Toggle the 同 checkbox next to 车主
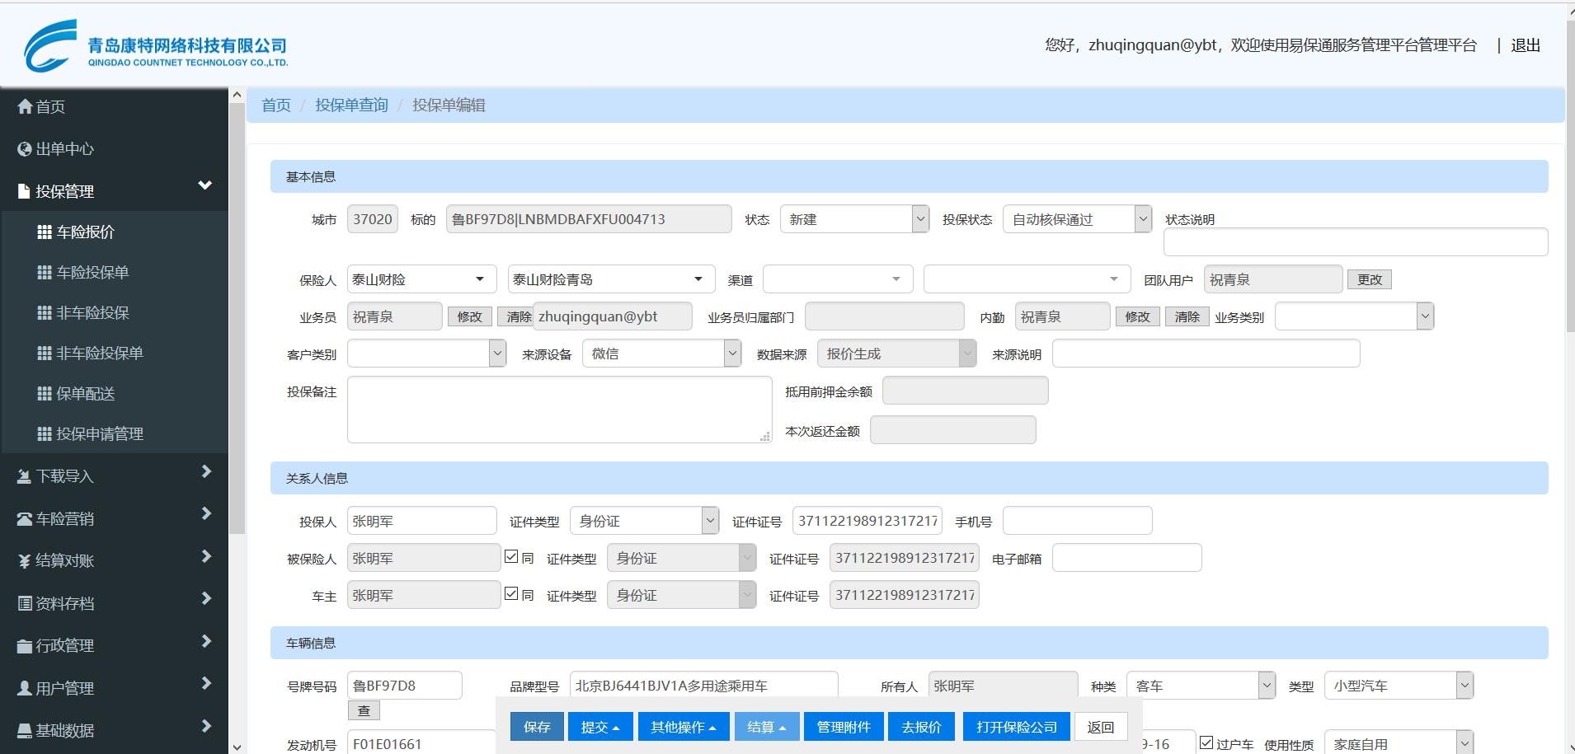Viewport: 1575px width, 754px height. (511, 594)
